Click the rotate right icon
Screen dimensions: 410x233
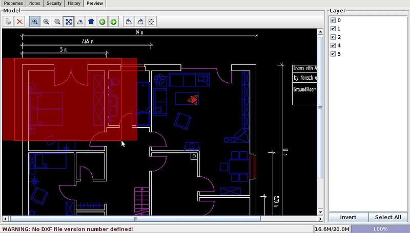coord(140,21)
